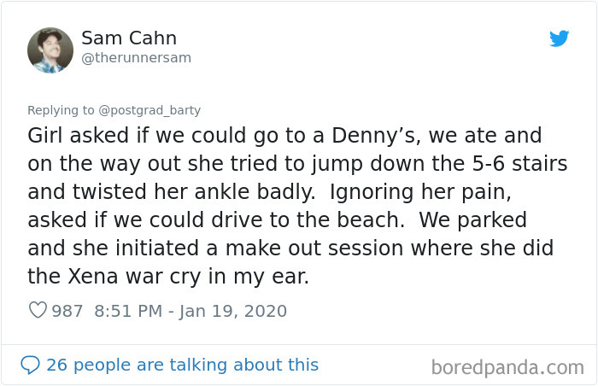598x386 pixels.
Task: Open the 8:51 PM timestamp
Action: (x=128, y=311)
